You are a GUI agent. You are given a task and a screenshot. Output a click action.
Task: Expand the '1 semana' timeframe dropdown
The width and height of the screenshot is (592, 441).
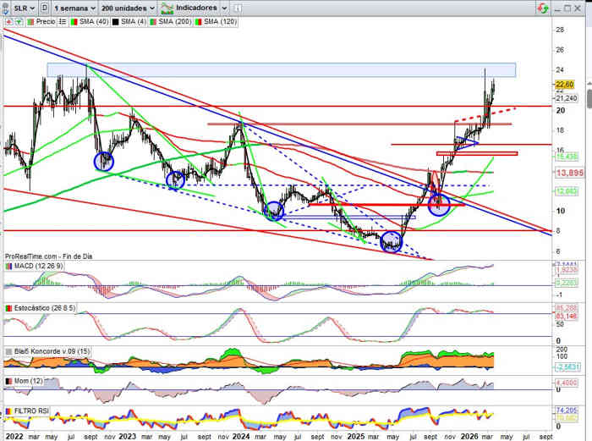pos(72,6)
